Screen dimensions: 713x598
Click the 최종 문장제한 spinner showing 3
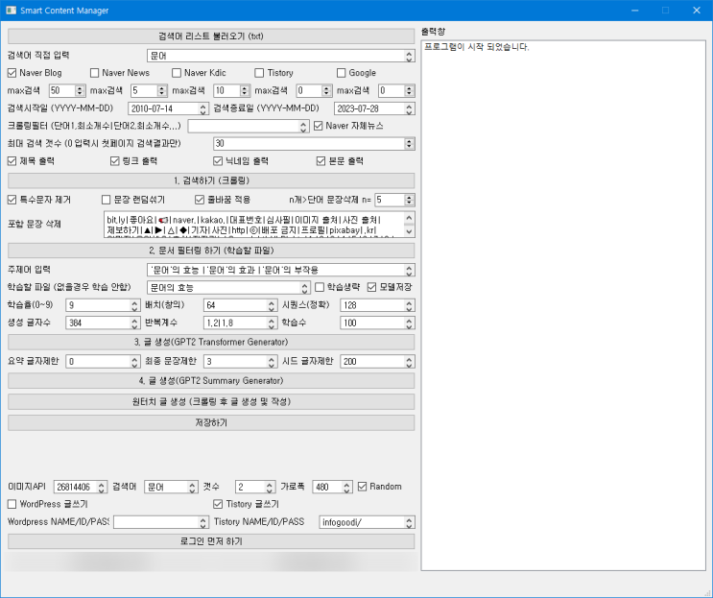click(x=240, y=362)
